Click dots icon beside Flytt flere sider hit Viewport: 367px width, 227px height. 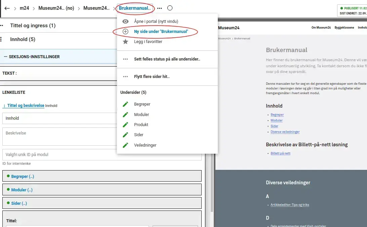[x=125, y=76]
